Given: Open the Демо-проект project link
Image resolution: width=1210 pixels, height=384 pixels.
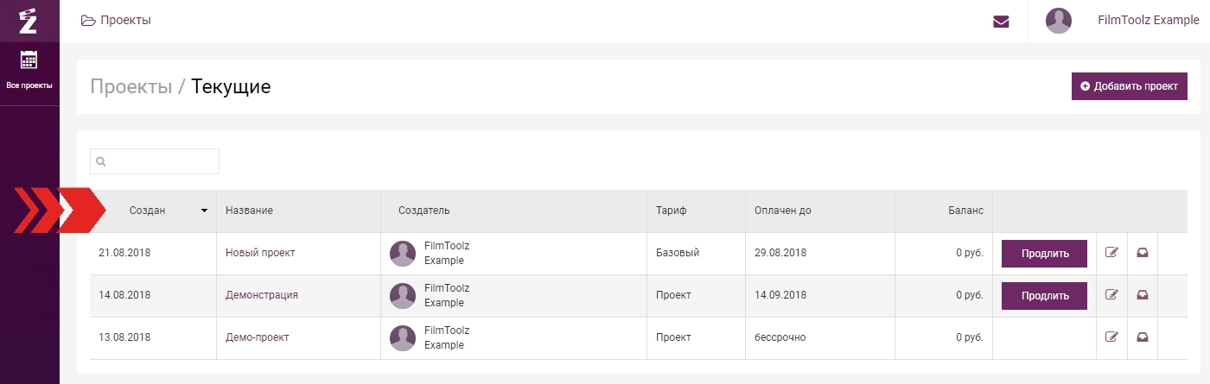Looking at the screenshot, I should pos(257,337).
